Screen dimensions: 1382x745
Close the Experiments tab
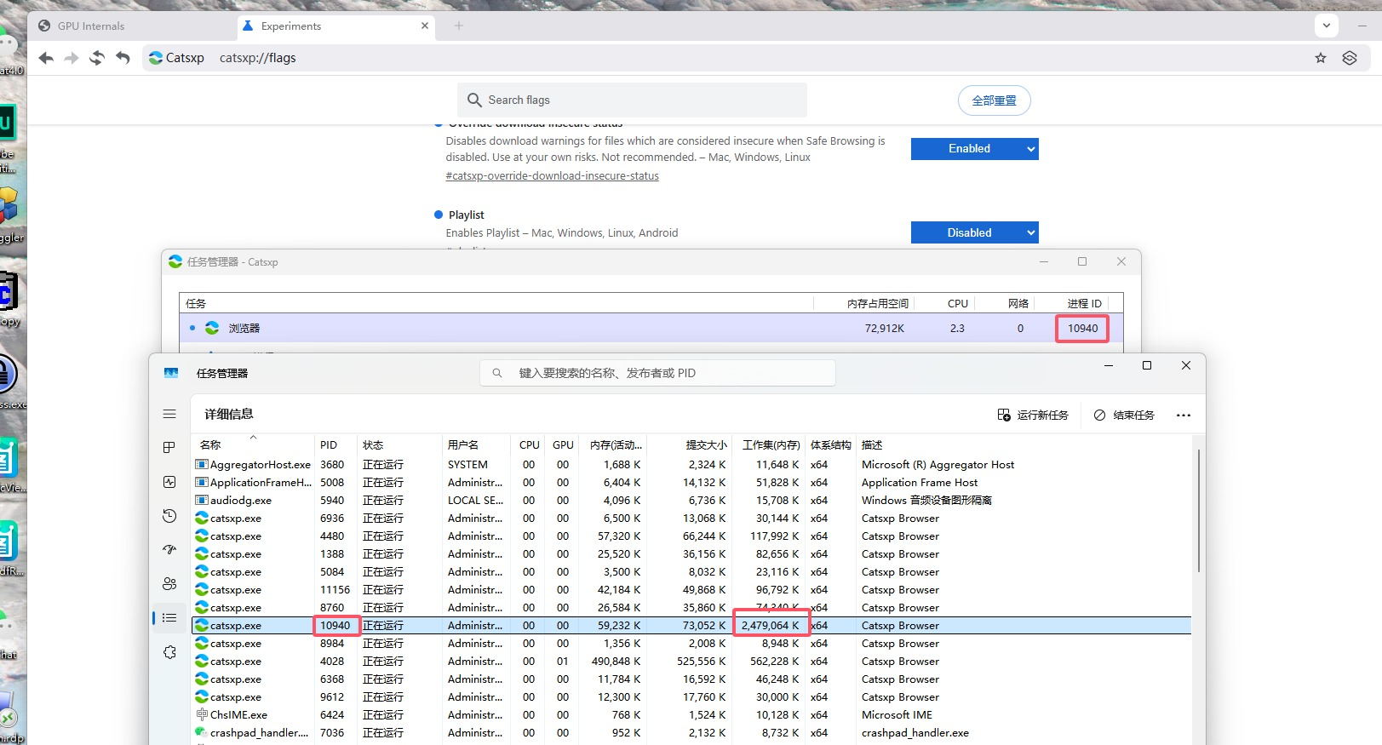click(x=425, y=26)
